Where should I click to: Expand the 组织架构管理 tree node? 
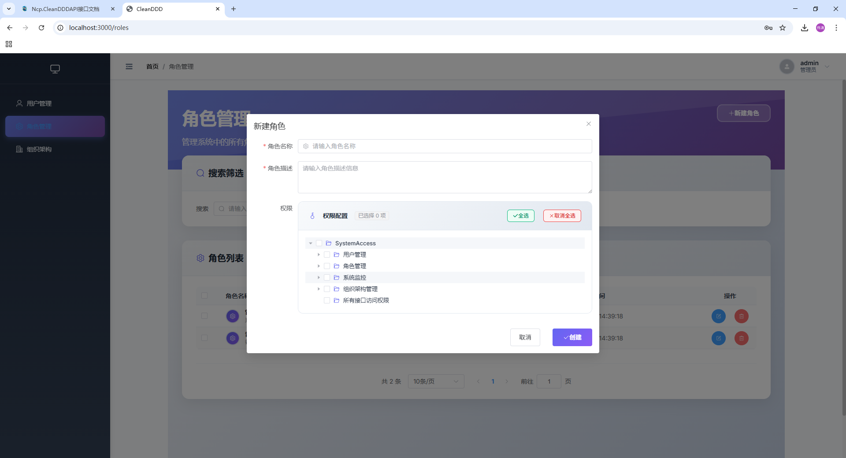(x=319, y=289)
